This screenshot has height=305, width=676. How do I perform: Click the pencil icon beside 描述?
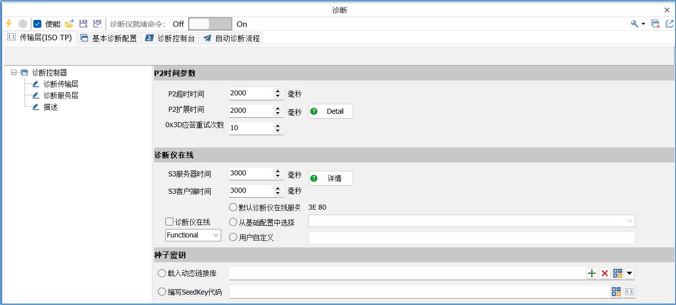[36, 107]
